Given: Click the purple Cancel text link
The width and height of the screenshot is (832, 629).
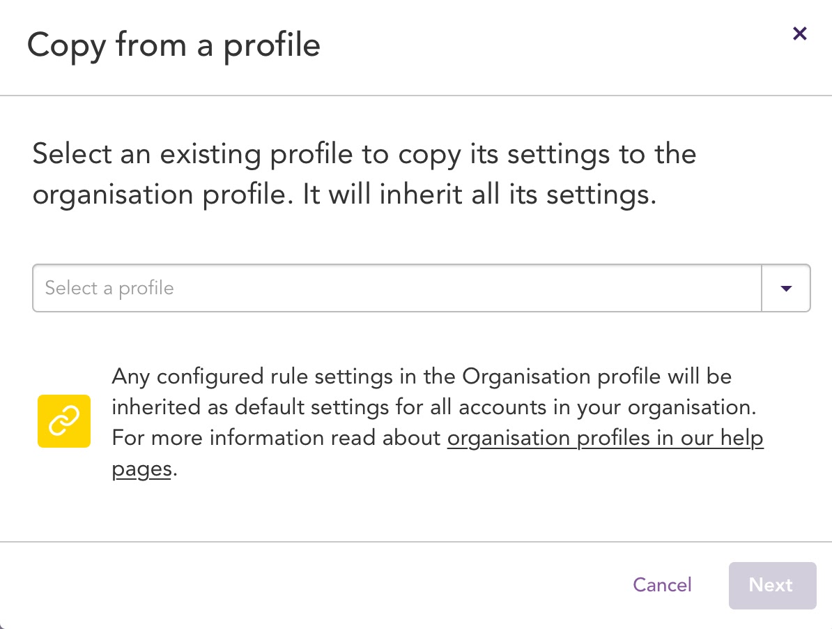Looking at the screenshot, I should [x=662, y=585].
